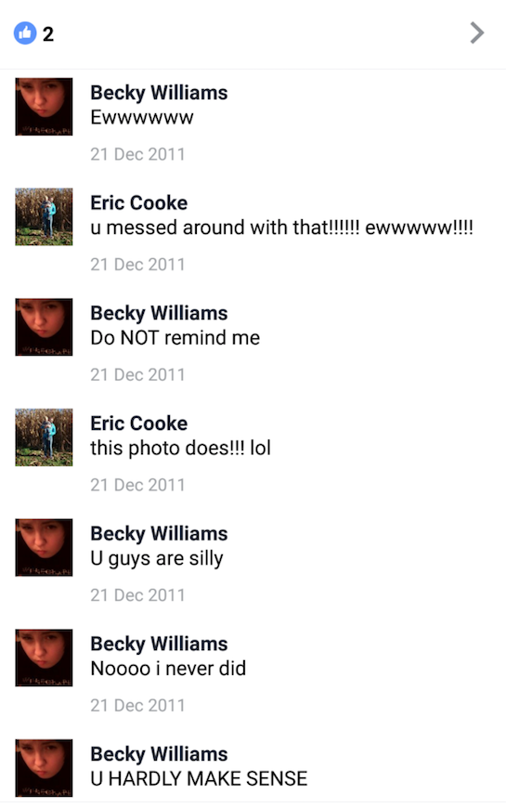The height and width of the screenshot is (808, 506).
Task: Open Becky Williams name link above 'Ewwwwww'
Action: 159,93
